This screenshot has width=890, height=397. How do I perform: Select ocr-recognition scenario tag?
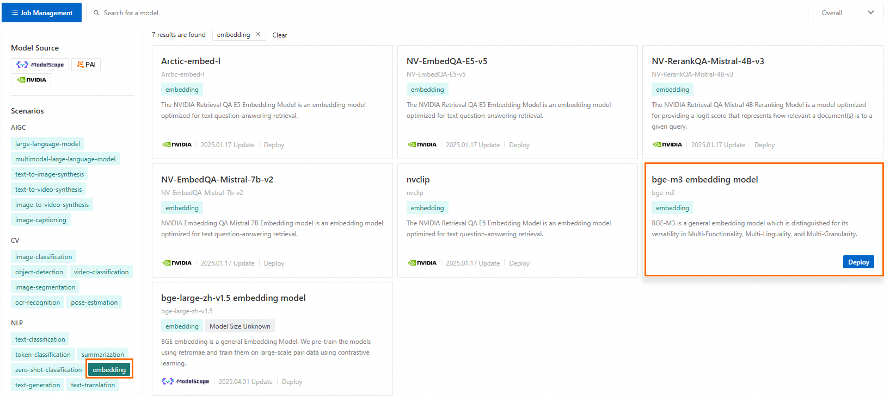38,303
